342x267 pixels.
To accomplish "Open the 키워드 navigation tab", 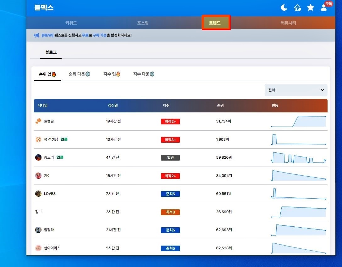I will 71,23.
